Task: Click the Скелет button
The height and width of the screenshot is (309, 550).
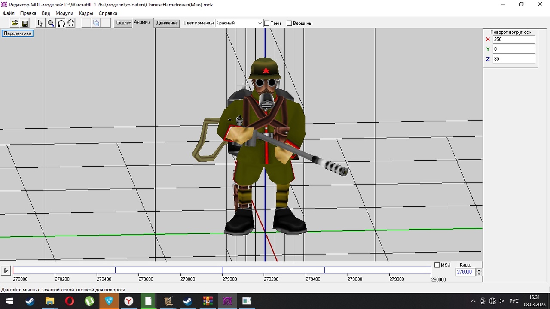Action: (123, 23)
